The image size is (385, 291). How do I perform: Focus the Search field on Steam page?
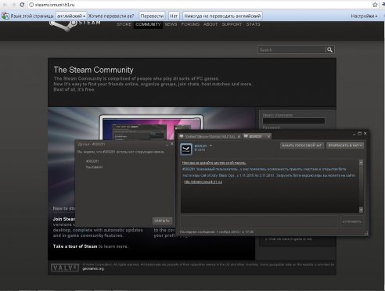tap(292, 49)
